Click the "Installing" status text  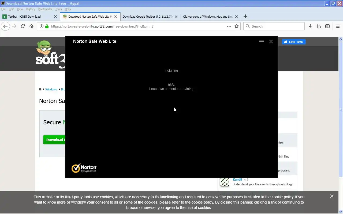(x=171, y=71)
